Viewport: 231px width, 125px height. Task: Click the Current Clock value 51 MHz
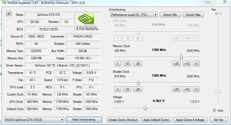pos(33,94)
